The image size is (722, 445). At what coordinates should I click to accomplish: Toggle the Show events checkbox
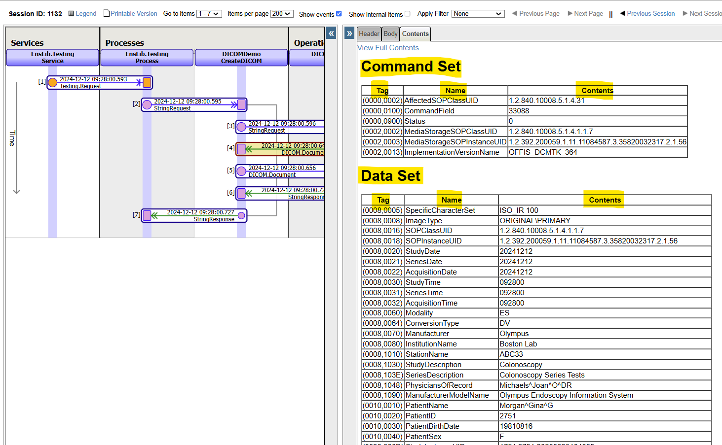339,14
